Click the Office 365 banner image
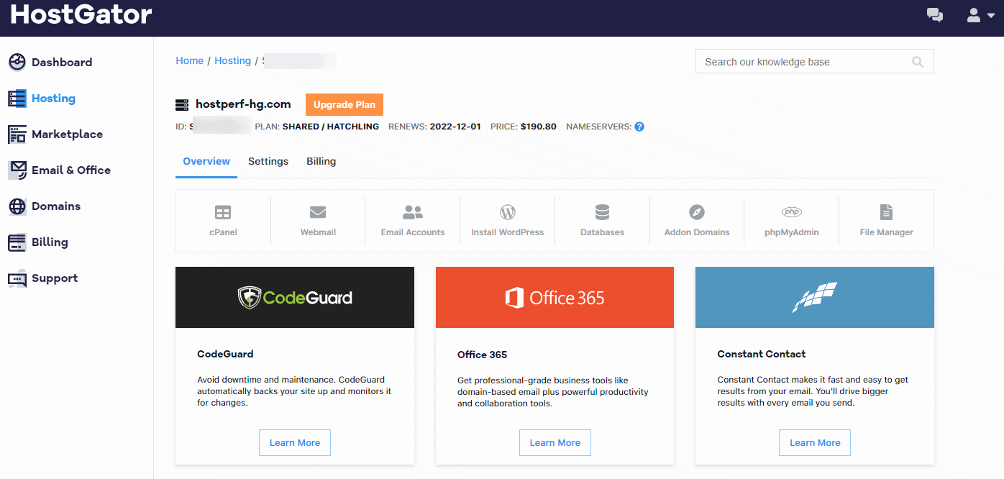The height and width of the screenshot is (479, 1004). coord(555,298)
